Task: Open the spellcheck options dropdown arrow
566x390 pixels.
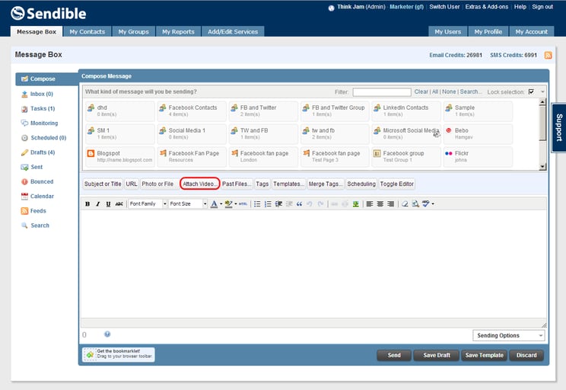Action: coord(433,204)
